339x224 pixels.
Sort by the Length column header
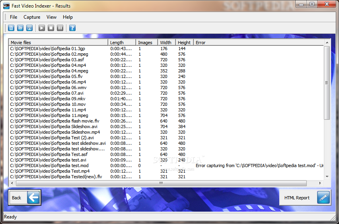pos(122,43)
